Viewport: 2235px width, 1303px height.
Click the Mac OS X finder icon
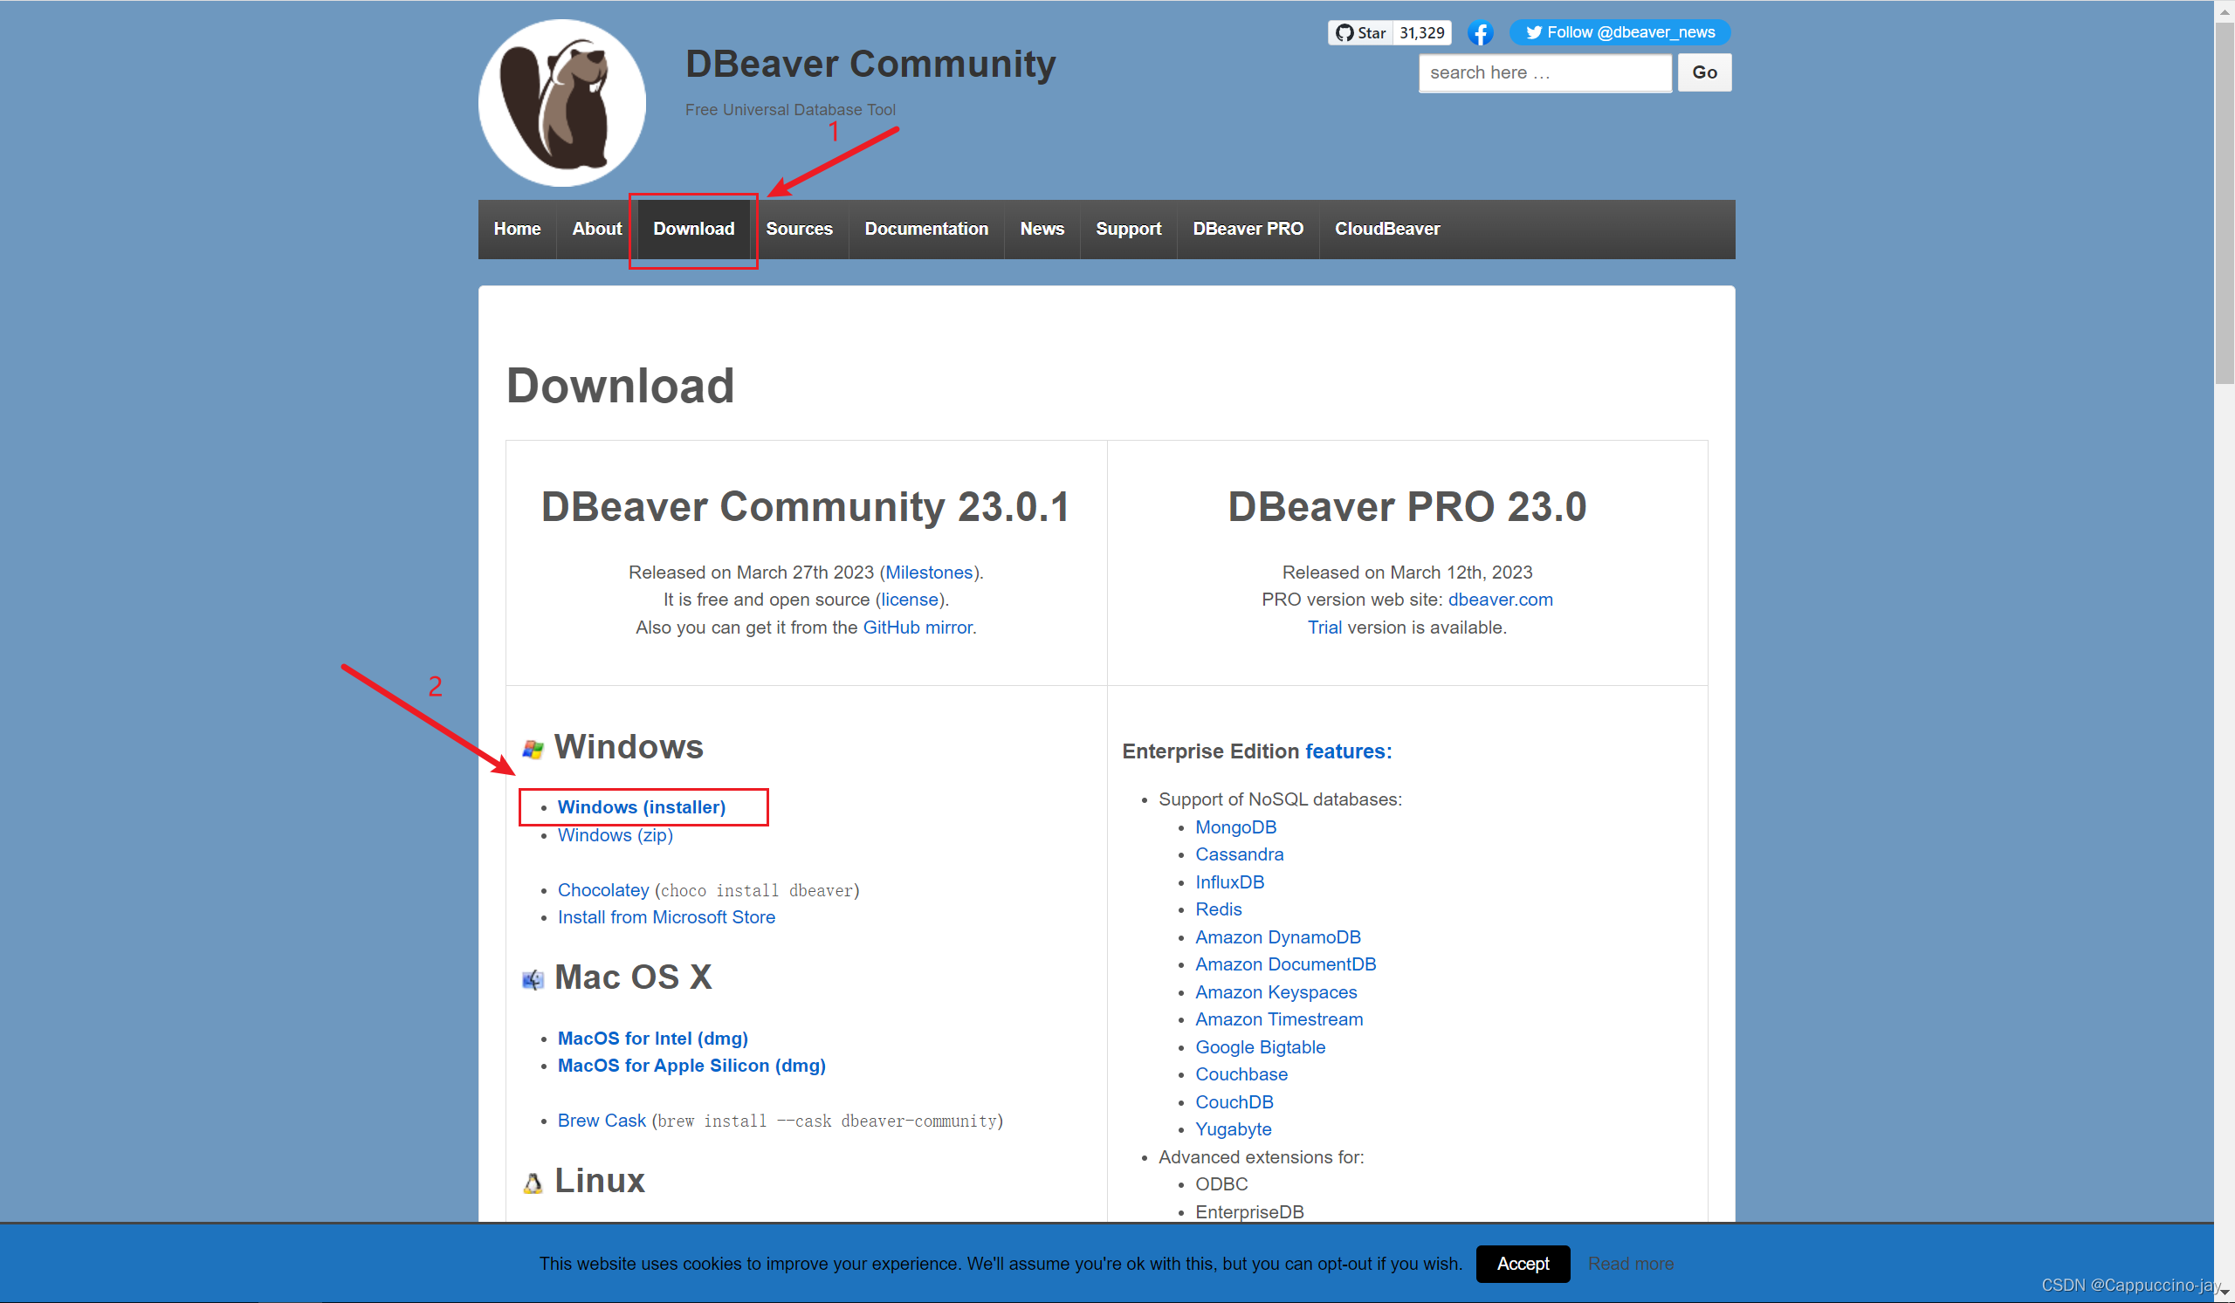pos(533,980)
